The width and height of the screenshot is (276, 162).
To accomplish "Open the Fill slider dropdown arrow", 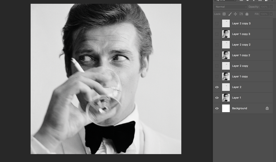I will tap(271, 14).
